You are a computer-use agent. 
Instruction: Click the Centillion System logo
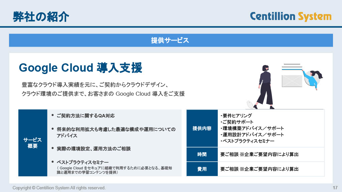pos(291,16)
